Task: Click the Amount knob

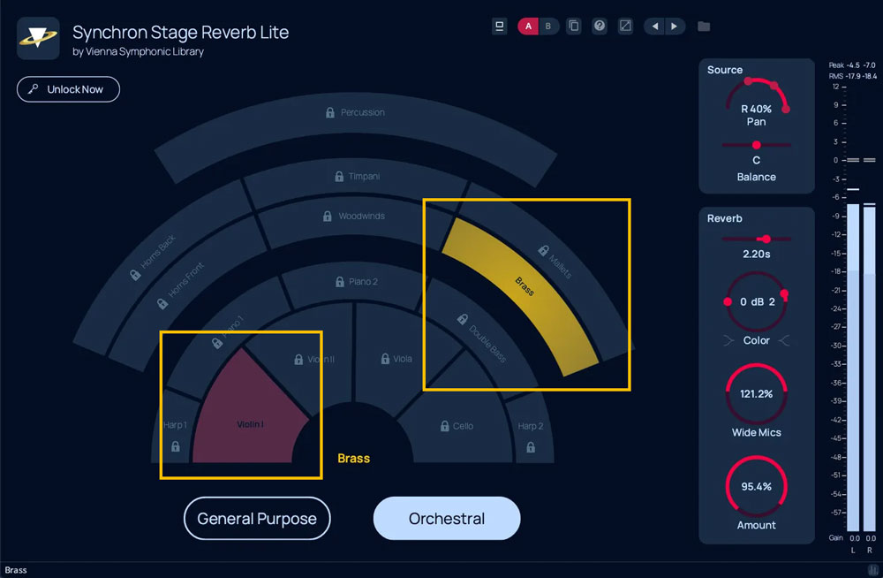Action: pyautogui.click(x=756, y=487)
